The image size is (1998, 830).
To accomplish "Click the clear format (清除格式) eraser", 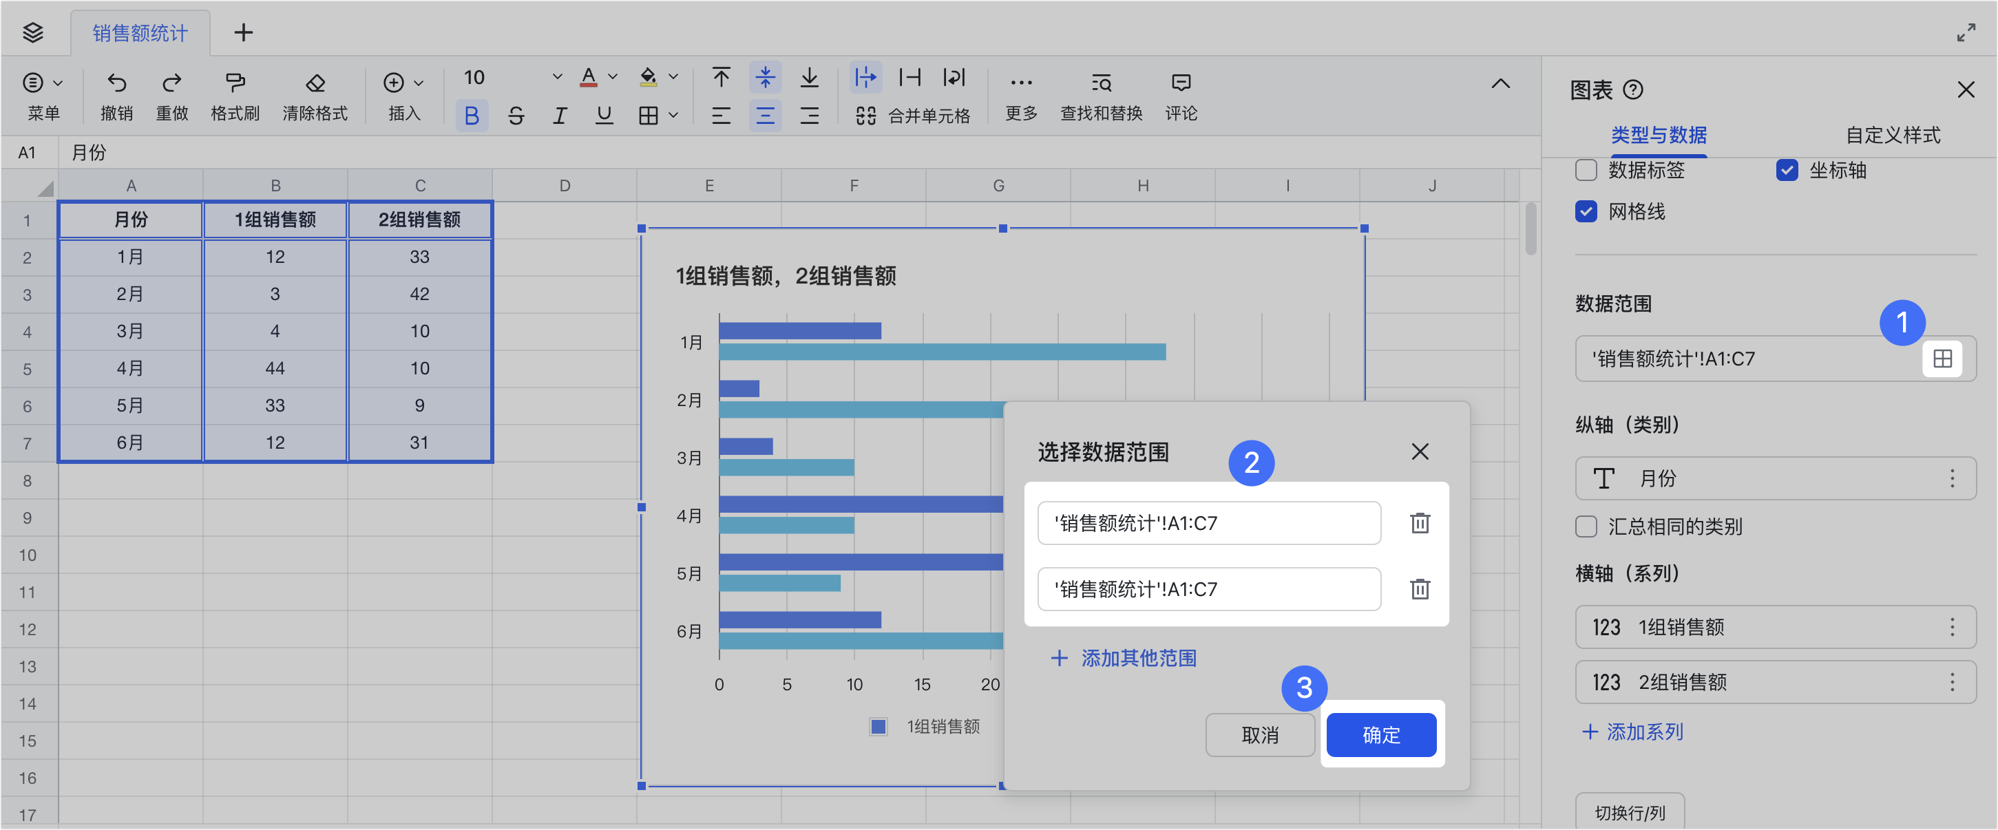I will pyautogui.click(x=315, y=82).
